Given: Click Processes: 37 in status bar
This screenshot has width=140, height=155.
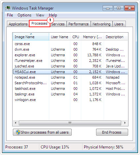Looking at the screenshot, I should tap(17, 147).
